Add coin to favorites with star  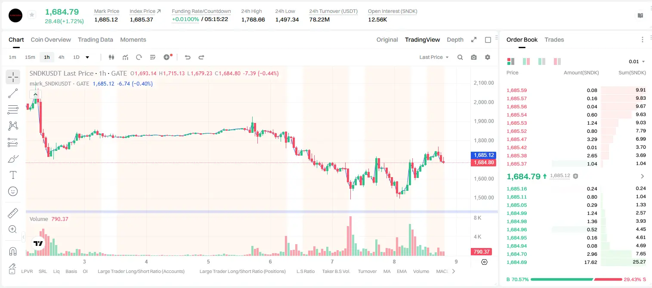[x=32, y=15]
